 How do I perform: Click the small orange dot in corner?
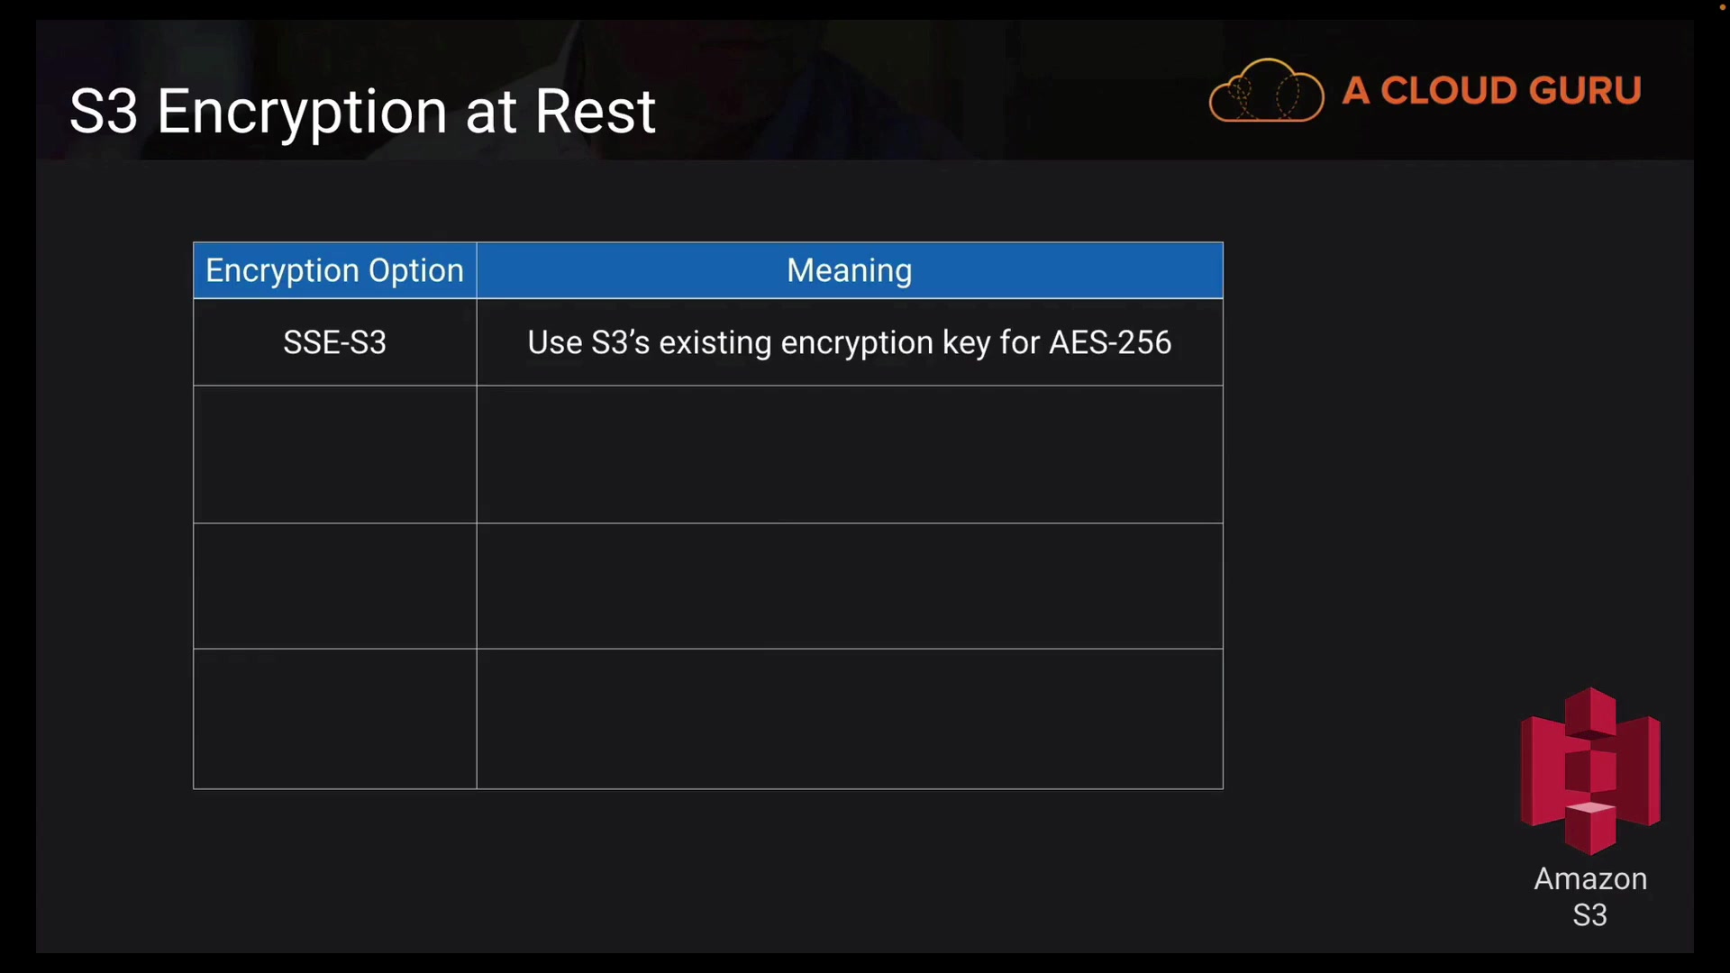1722,7
